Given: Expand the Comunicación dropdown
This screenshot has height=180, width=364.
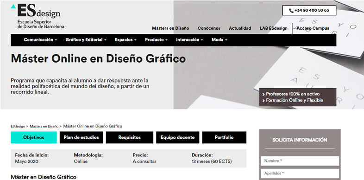Looking at the screenshot, I should pos(40,40).
